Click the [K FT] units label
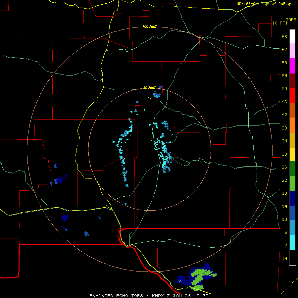The height and width of the screenshot is (298, 298). [x=280, y=23]
